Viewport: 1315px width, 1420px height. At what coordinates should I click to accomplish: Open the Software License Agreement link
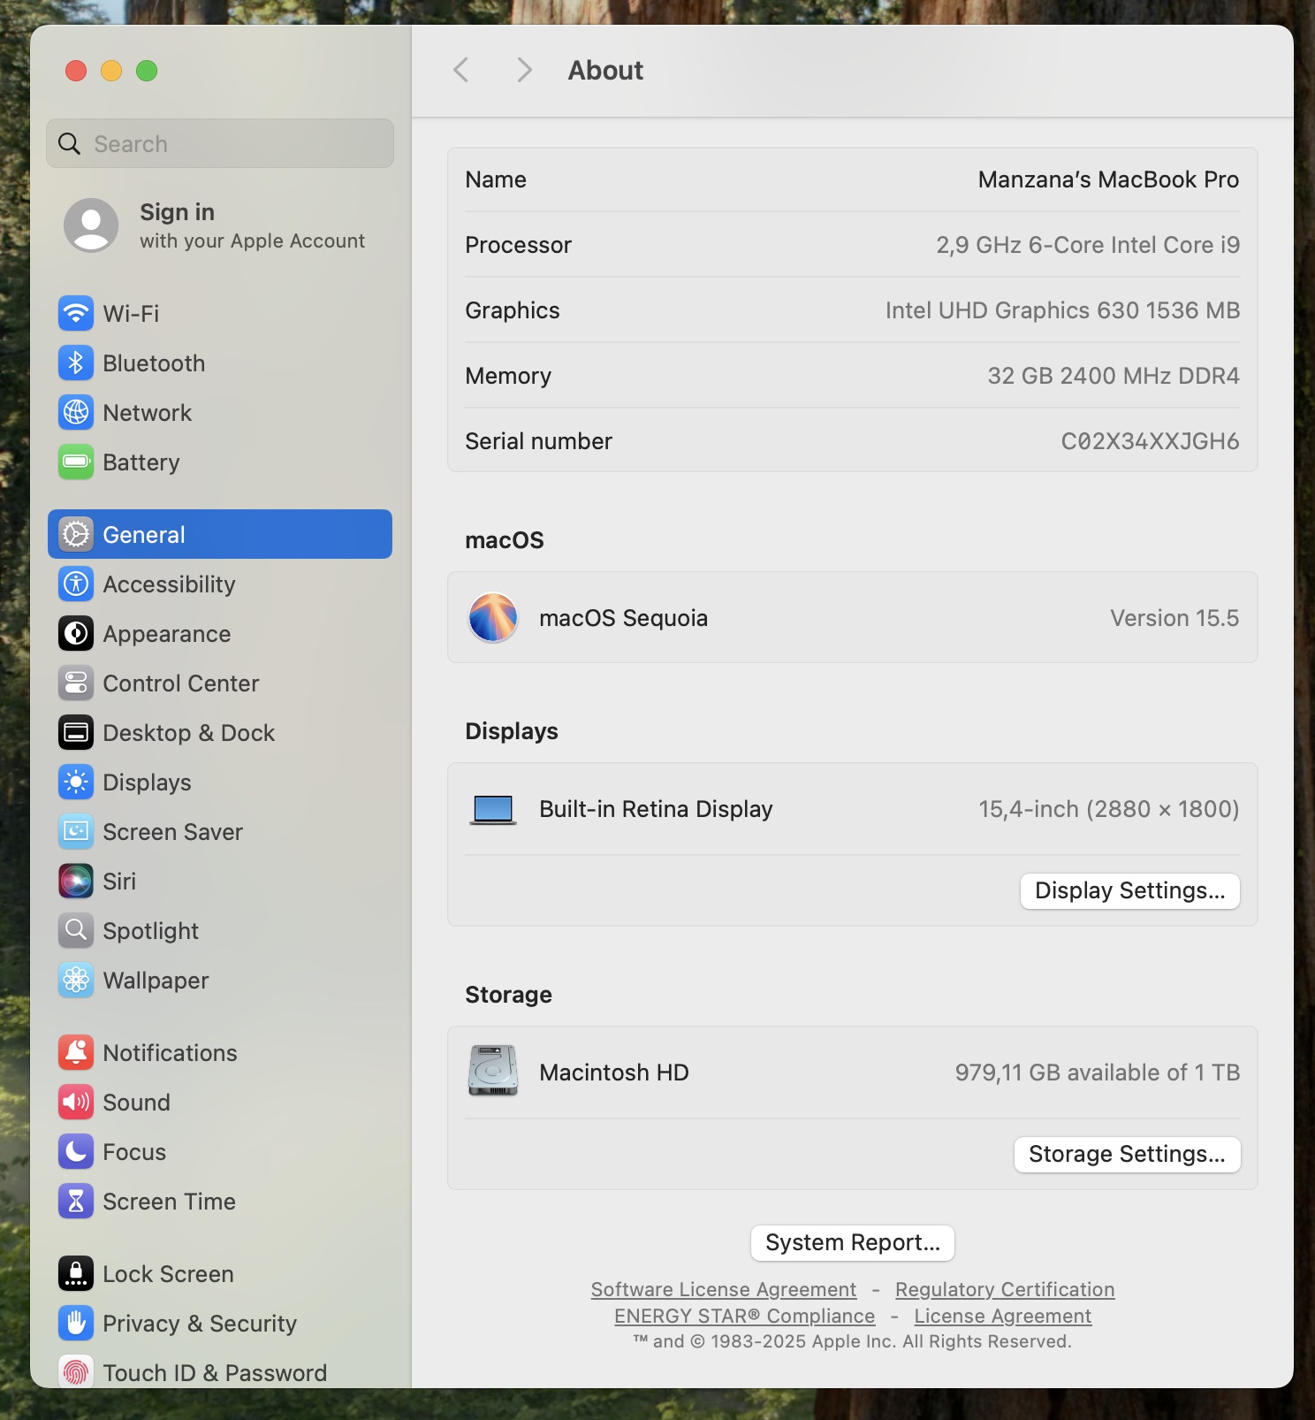coord(723,1290)
